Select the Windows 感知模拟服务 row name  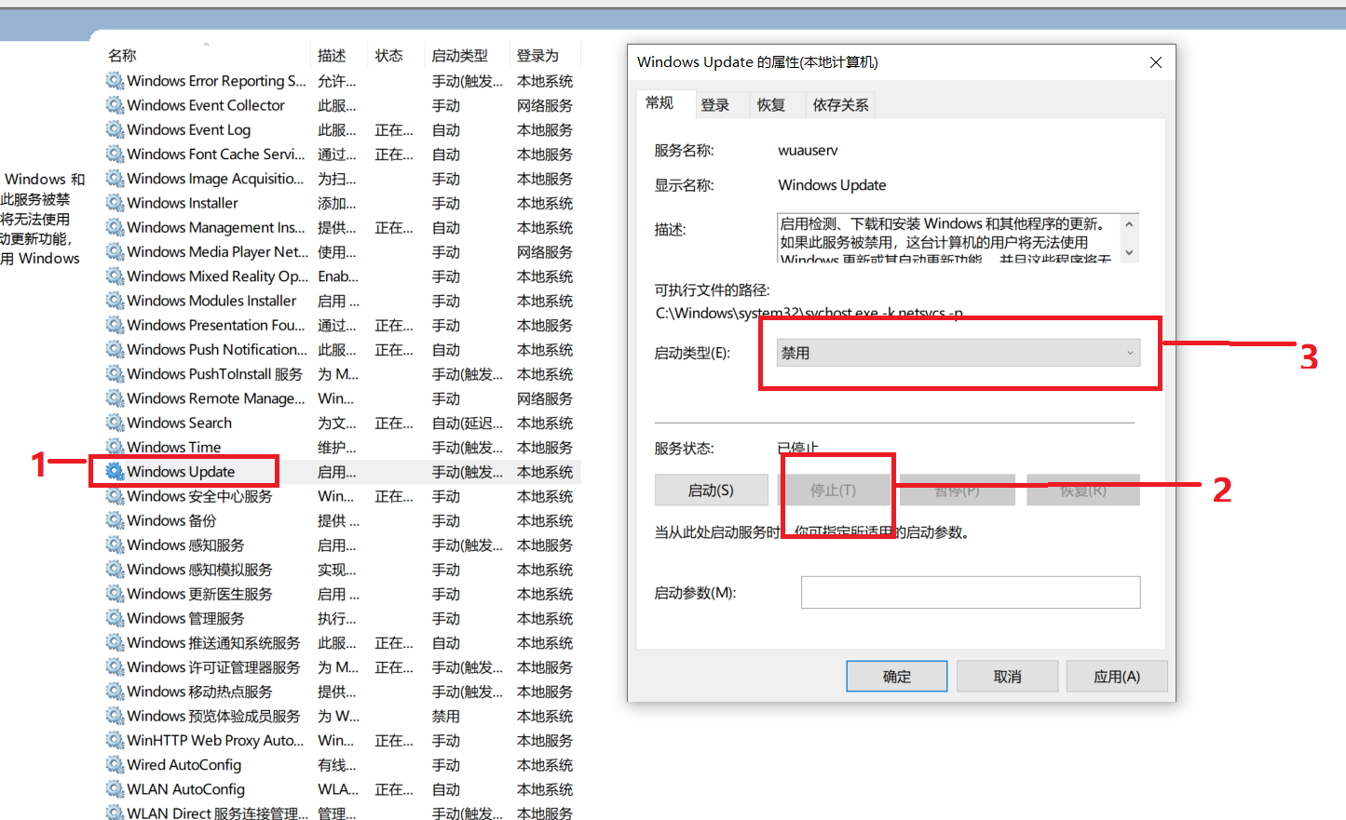click(199, 570)
